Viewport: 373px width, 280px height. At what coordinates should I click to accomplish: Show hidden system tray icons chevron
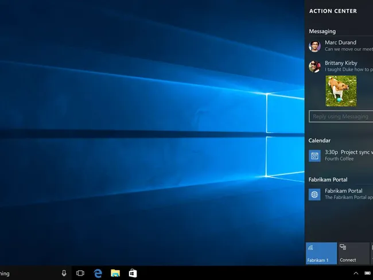355,273
